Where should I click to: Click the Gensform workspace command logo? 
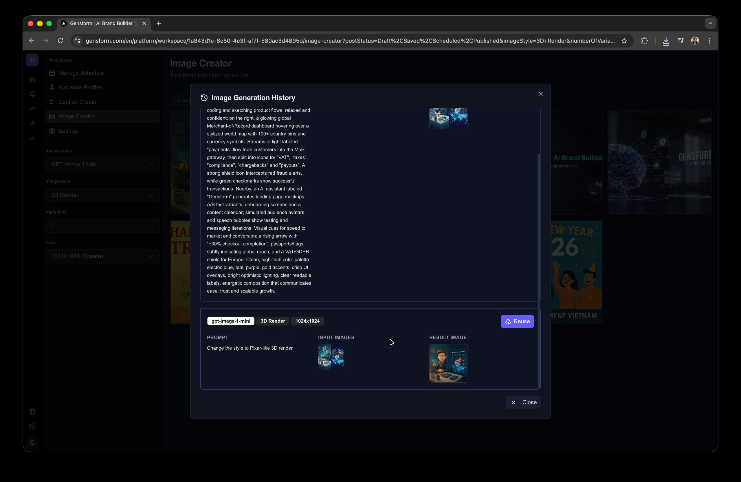32,60
